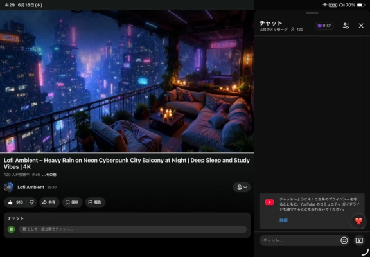Send a heart reaction in chat
Viewport: 370px width, 257px height.
358,221
